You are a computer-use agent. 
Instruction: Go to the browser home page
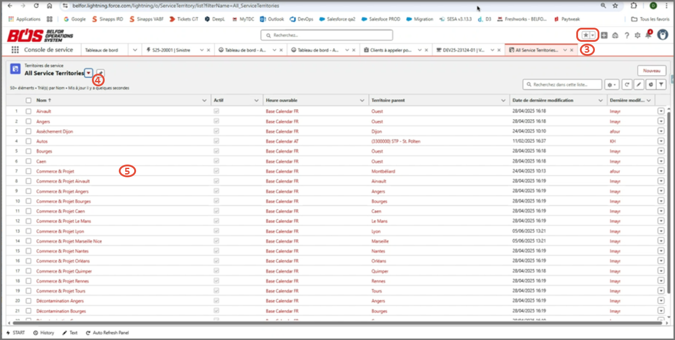click(x=49, y=5)
